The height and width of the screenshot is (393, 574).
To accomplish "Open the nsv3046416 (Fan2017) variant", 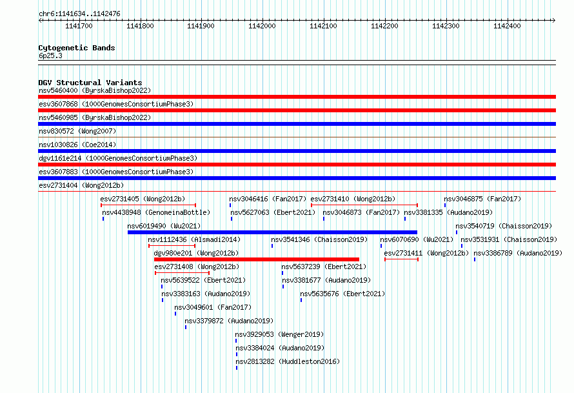I will pyautogui.click(x=268, y=199).
